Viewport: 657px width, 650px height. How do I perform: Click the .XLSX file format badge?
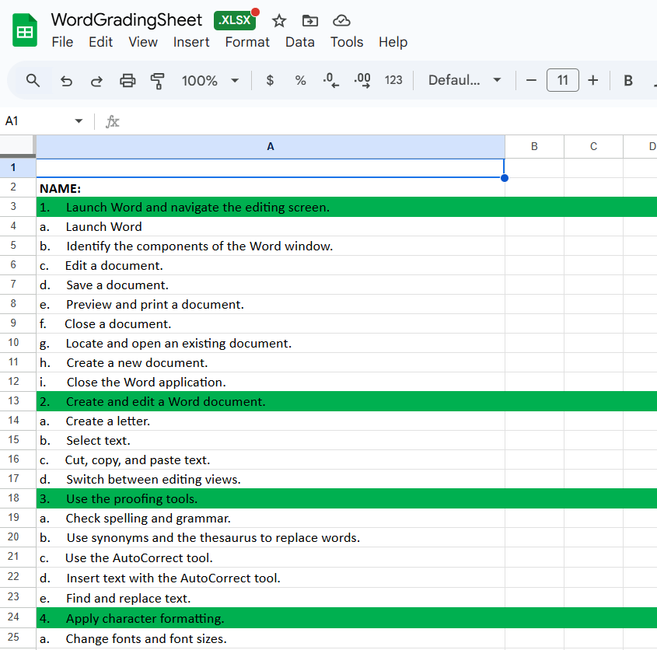click(x=235, y=20)
